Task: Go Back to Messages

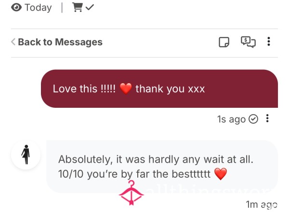Action: point(57,42)
